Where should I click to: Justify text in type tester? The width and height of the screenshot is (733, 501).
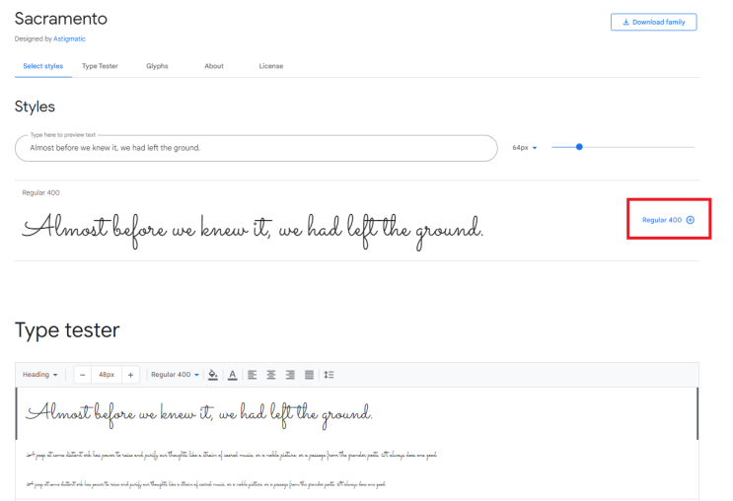click(x=309, y=375)
